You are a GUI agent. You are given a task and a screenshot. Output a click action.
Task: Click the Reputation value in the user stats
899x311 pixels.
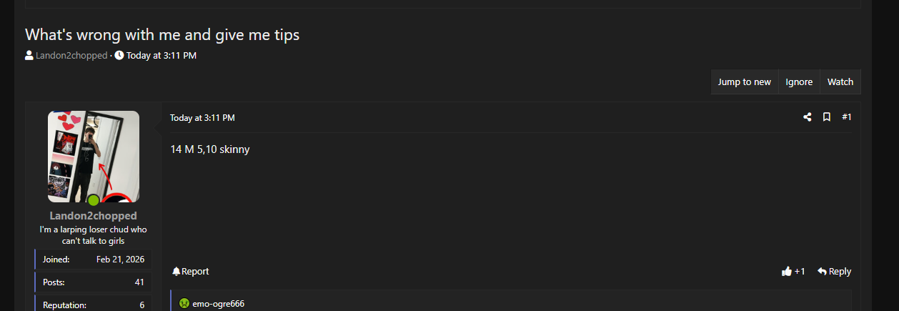click(141, 305)
